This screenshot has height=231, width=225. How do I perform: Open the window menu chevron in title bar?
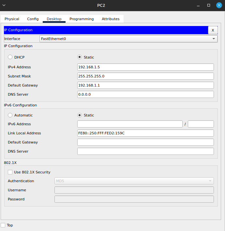tap(4, 5)
